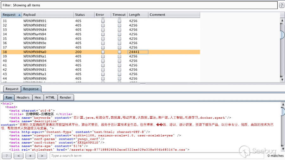Screen dimensions: 285x160
Task: Toggle sort arrow on Request column
Action: 19,15
